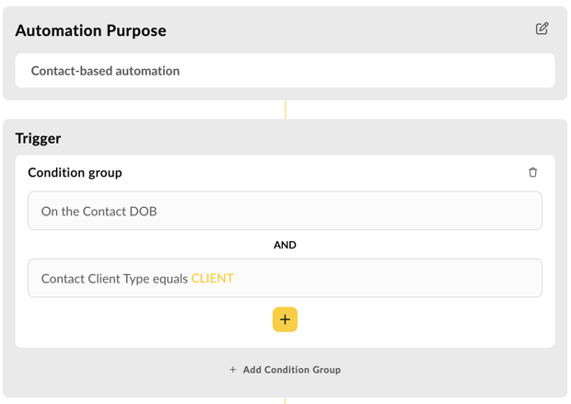The image size is (571, 404).
Task: Select the Contact-based automation field
Action: 285,71
